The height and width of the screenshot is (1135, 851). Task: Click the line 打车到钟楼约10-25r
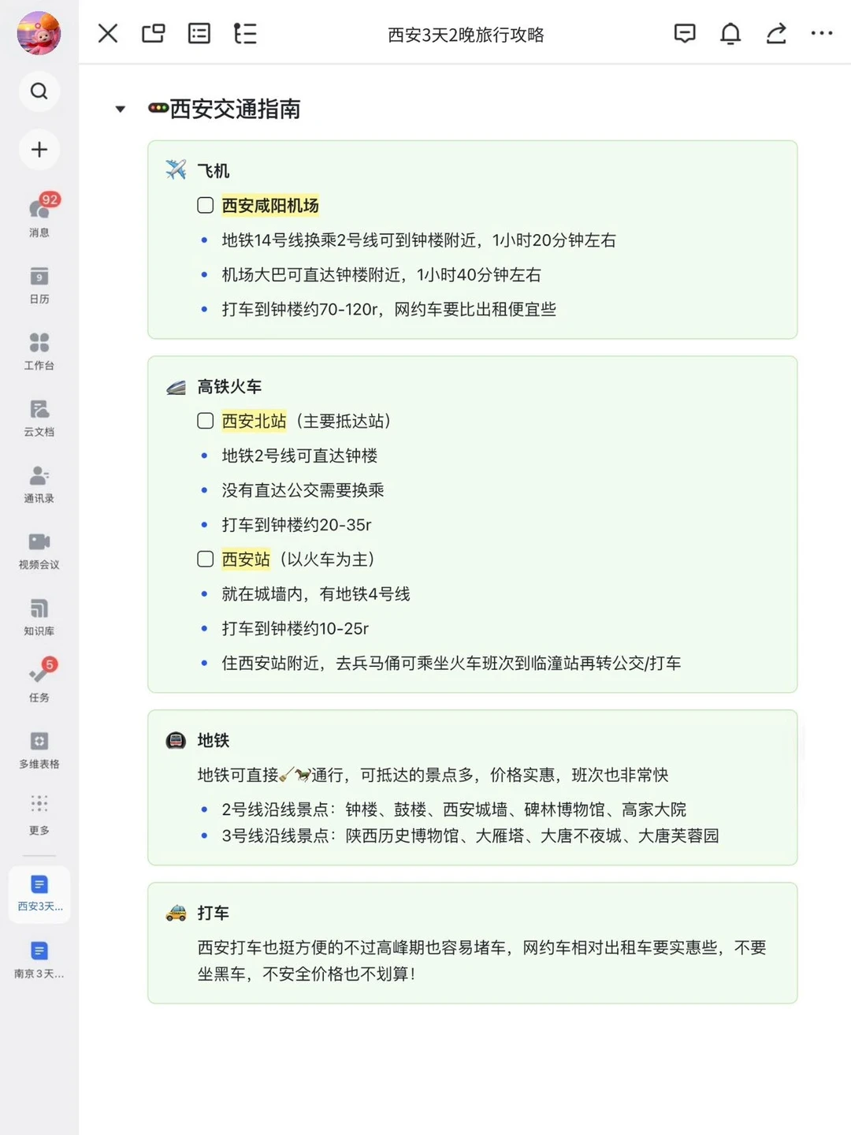coord(295,629)
